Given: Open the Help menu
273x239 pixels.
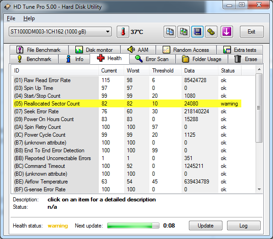Looking at the screenshot, I should coord(29,18).
